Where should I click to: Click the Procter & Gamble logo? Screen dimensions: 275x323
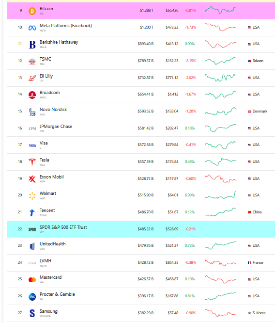point(32,297)
